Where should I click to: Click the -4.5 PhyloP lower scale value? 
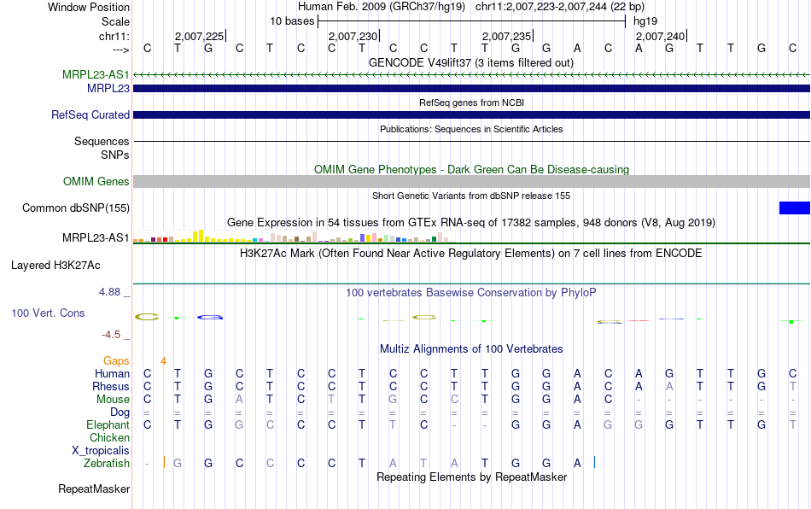111,335
